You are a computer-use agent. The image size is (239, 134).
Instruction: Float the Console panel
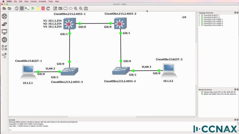click(235, 120)
